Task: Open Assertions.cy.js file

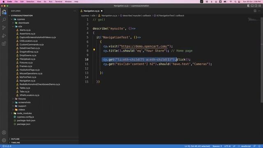Action: (x=28, y=34)
